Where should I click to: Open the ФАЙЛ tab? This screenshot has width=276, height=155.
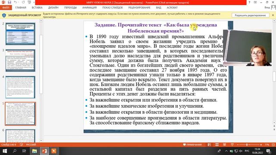tap(6, 8)
